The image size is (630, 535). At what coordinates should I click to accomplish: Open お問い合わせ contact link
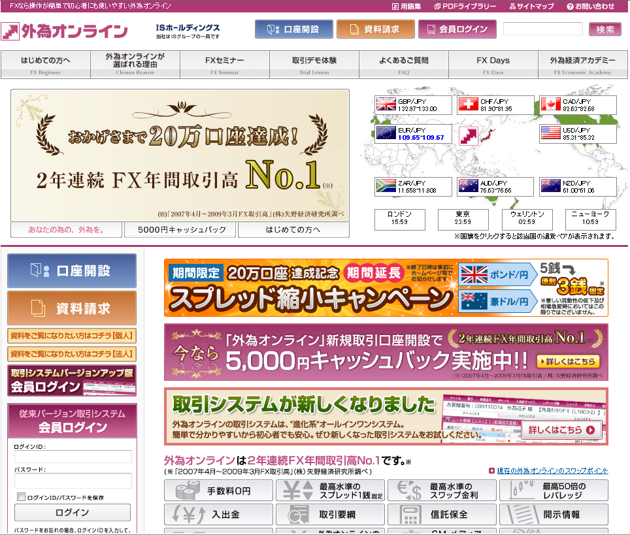(x=590, y=7)
